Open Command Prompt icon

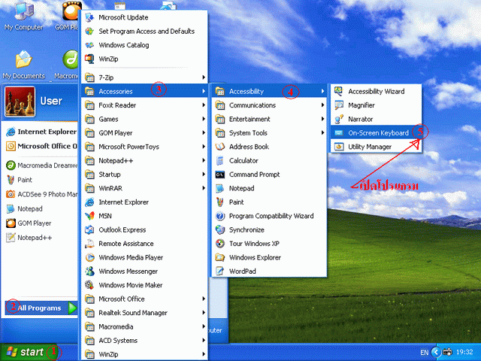tap(219, 174)
